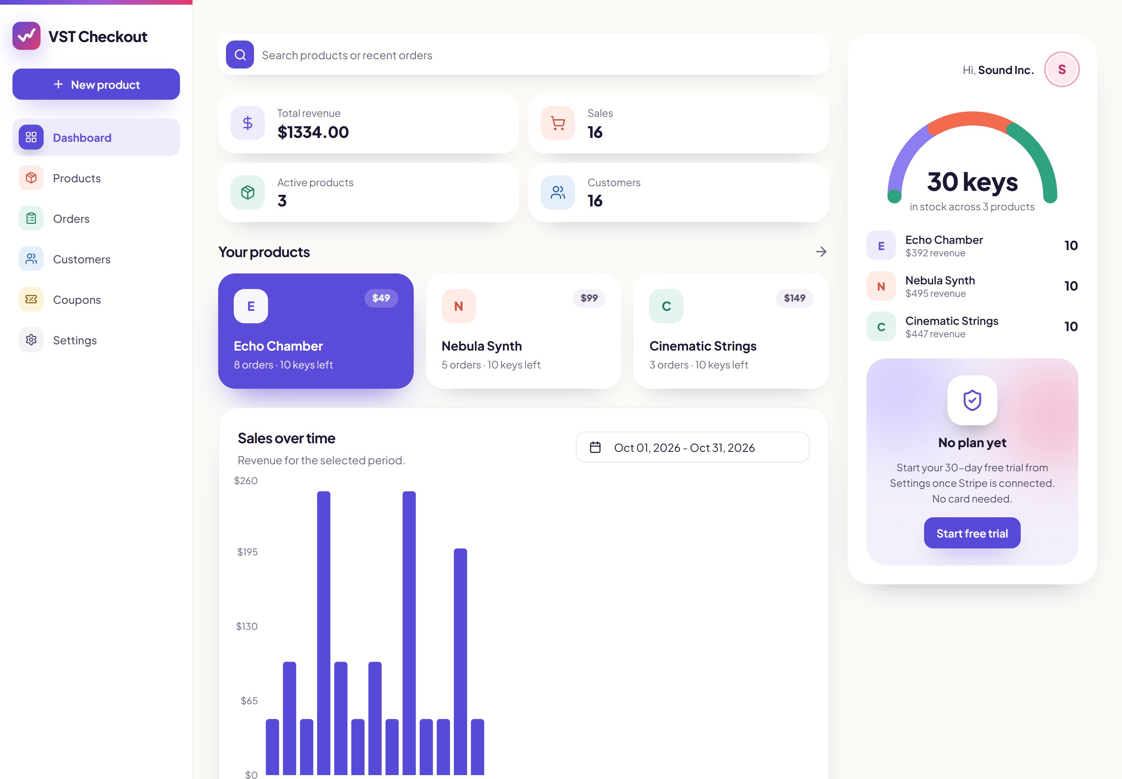
Task: Click the Orders clipboard icon in sidebar
Action: click(x=31, y=218)
